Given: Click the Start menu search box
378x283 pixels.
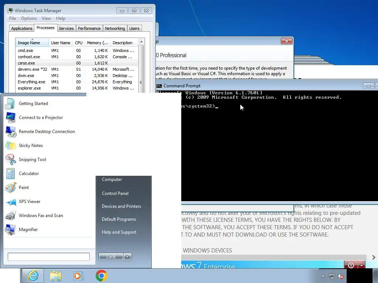Looking at the screenshot, I should coord(49,257).
